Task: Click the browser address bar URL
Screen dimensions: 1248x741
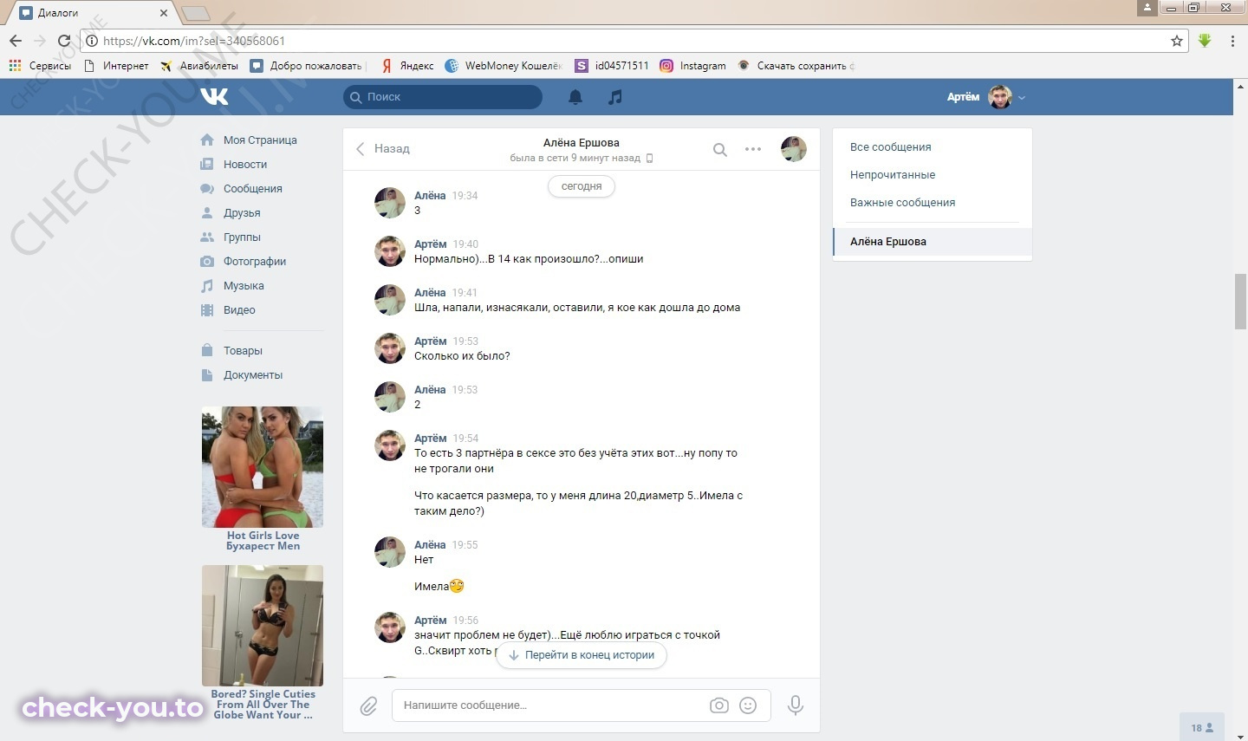Action: tap(194, 41)
